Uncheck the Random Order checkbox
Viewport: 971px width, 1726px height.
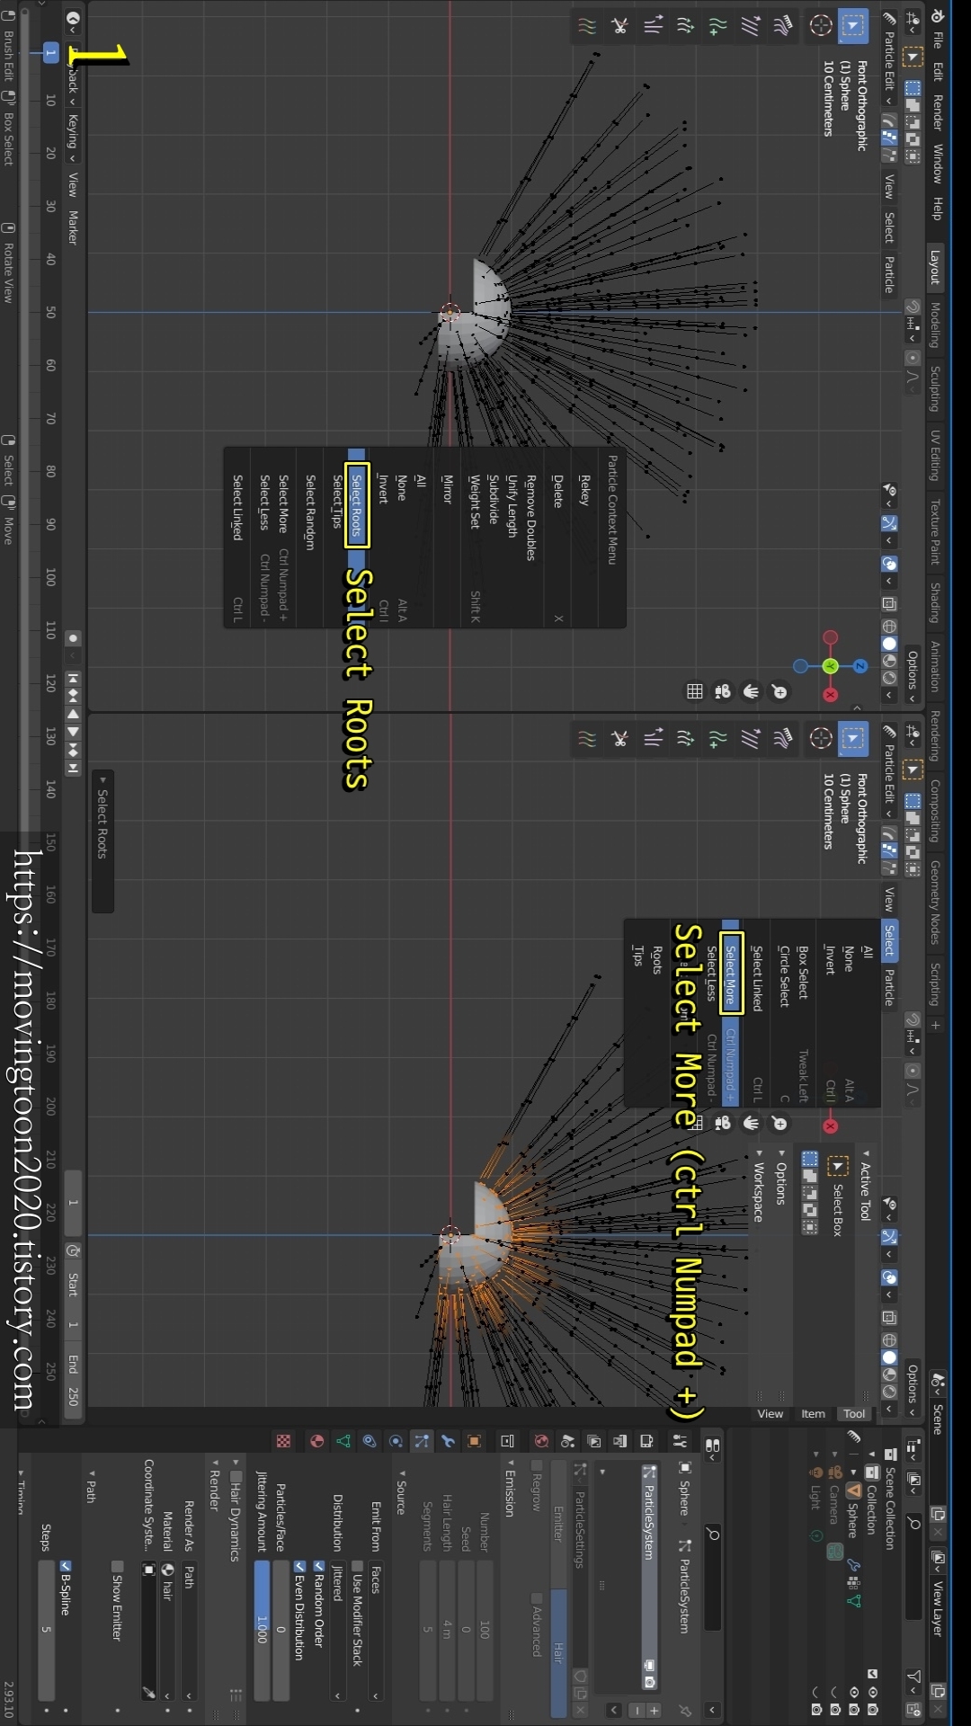pyautogui.click(x=319, y=1566)
